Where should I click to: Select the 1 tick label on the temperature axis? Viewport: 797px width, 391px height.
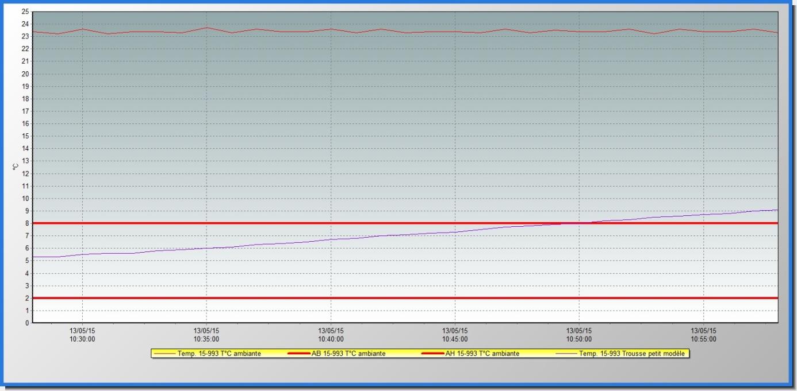[26, 310]
